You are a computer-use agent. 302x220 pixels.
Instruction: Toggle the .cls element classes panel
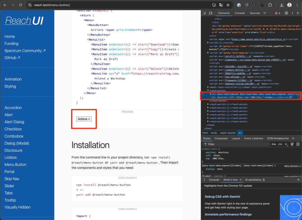tap(280, 144)
